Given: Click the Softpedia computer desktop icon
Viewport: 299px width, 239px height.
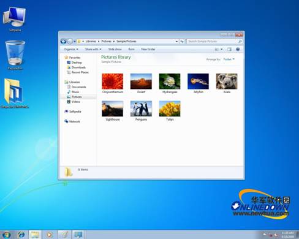Looking at the screenshot, I should (x=15, y=19).
